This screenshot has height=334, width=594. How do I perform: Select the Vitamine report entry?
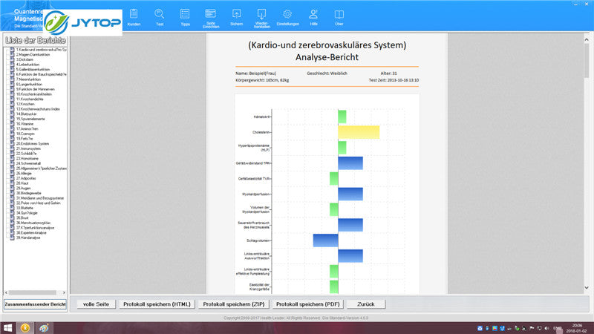coord(27,124)
